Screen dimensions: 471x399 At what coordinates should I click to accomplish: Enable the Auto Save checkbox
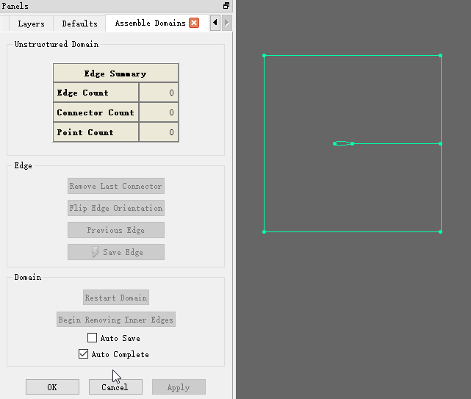pos(93,338)
